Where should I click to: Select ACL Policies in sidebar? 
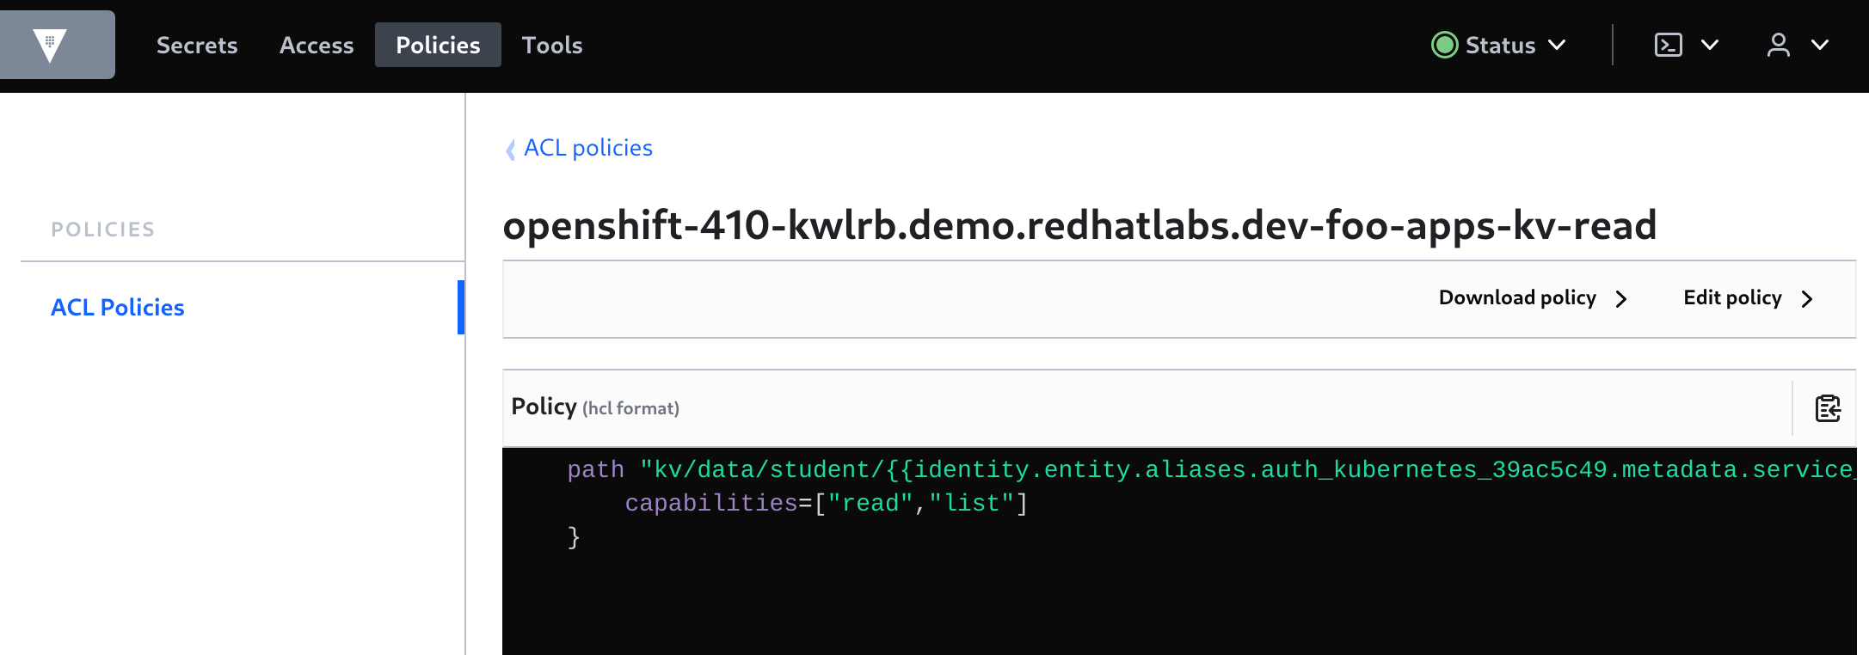(x=118, y=307)
